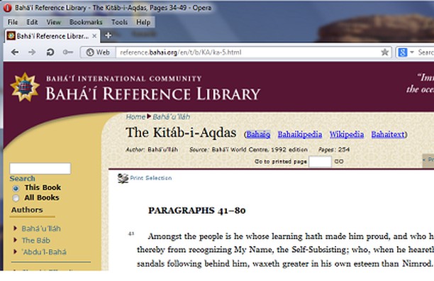Select the Bahá'í Reference Library tab
The width and height of the screenshot is (434, 281).
pos(52,36)
